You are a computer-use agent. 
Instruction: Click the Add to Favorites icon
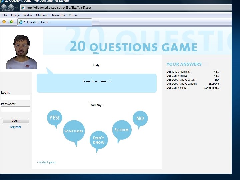(11, 22)
